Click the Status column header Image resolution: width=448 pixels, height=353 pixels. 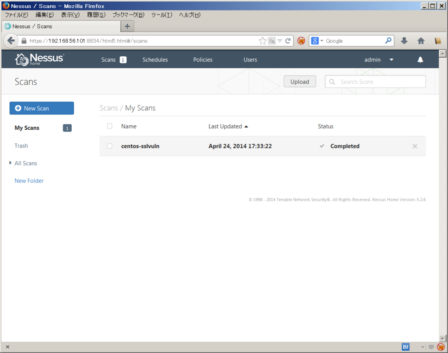pyautogui.click(x=325, y=126)
